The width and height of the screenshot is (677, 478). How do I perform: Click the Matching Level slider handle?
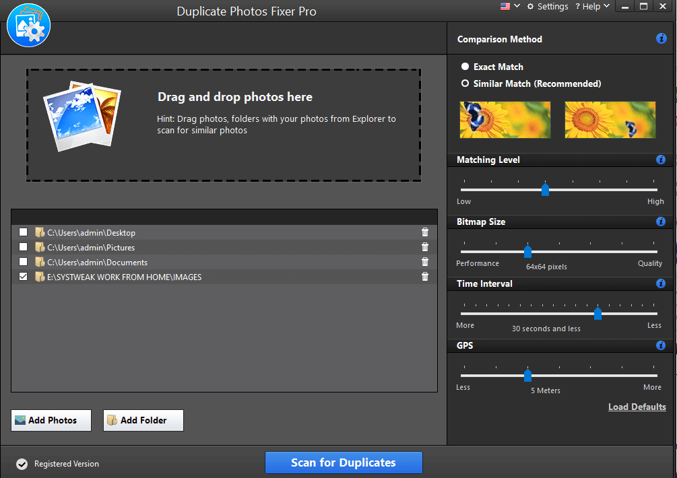pos(546,189)
